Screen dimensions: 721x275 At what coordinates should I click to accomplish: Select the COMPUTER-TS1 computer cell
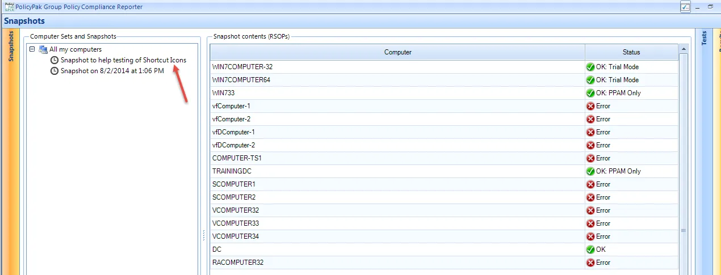(x=397, y=158)
